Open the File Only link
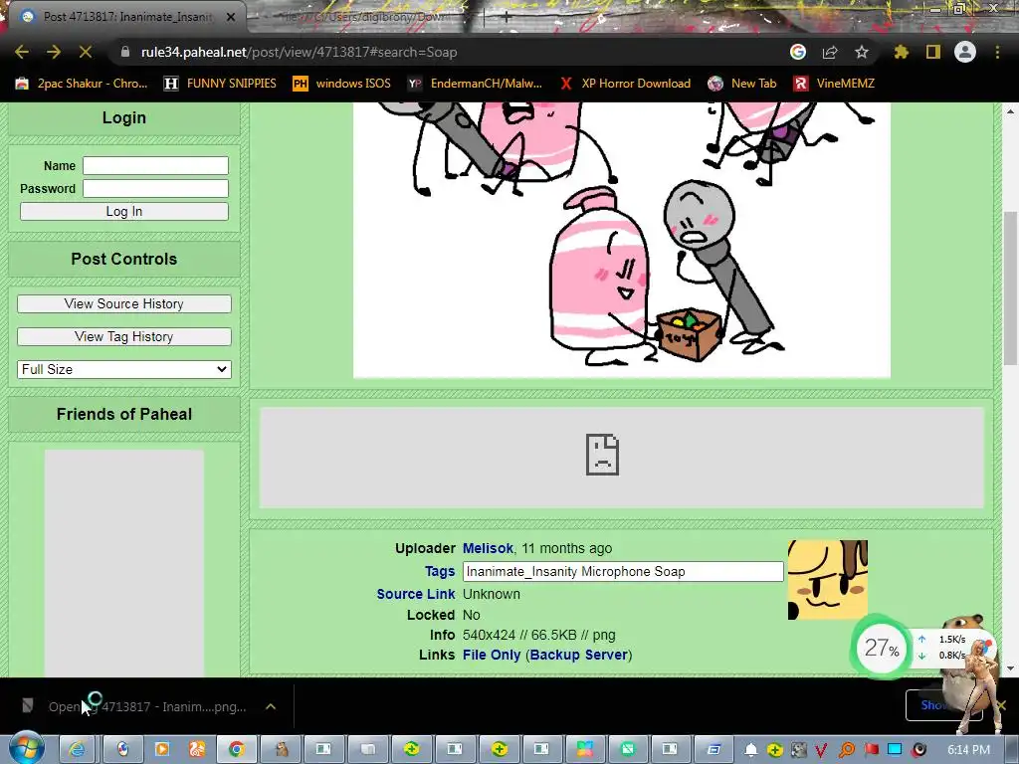This screenshot has width=1019, height=764. click(x=492, y=655)
